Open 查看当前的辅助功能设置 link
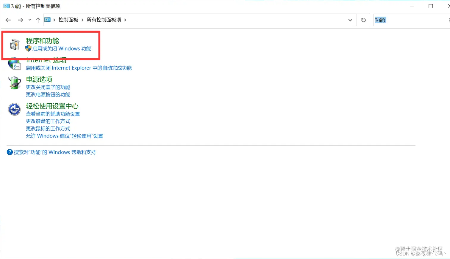 pos(53,114)
